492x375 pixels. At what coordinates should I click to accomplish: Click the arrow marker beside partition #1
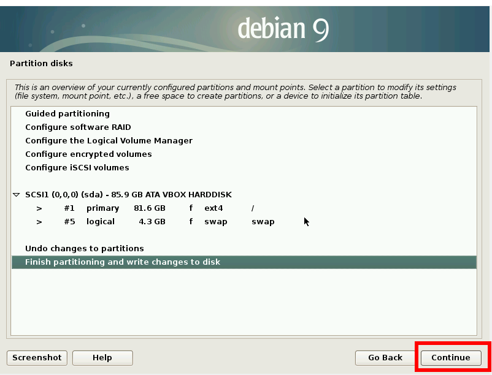[x=39, y=208]
